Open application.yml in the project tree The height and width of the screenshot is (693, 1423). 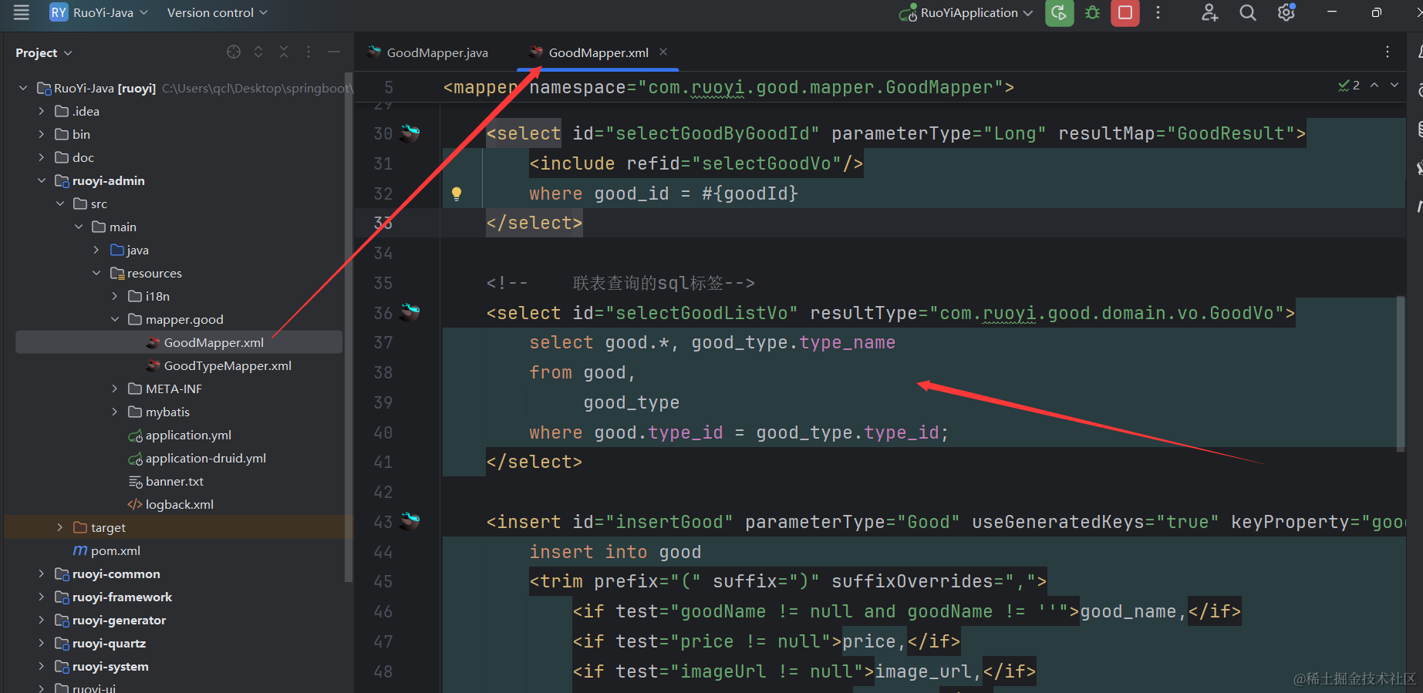(x=188, y=435)
